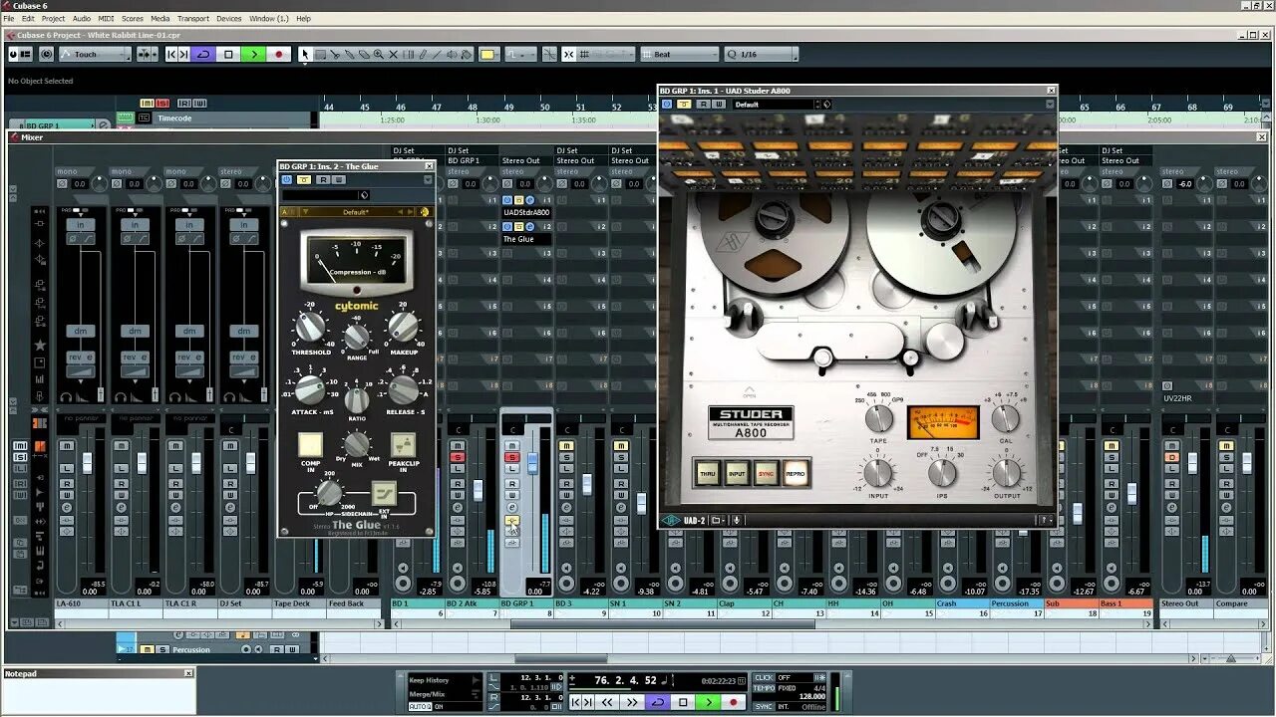
Task: Open the Edit menu
Action: click(28, 18)
